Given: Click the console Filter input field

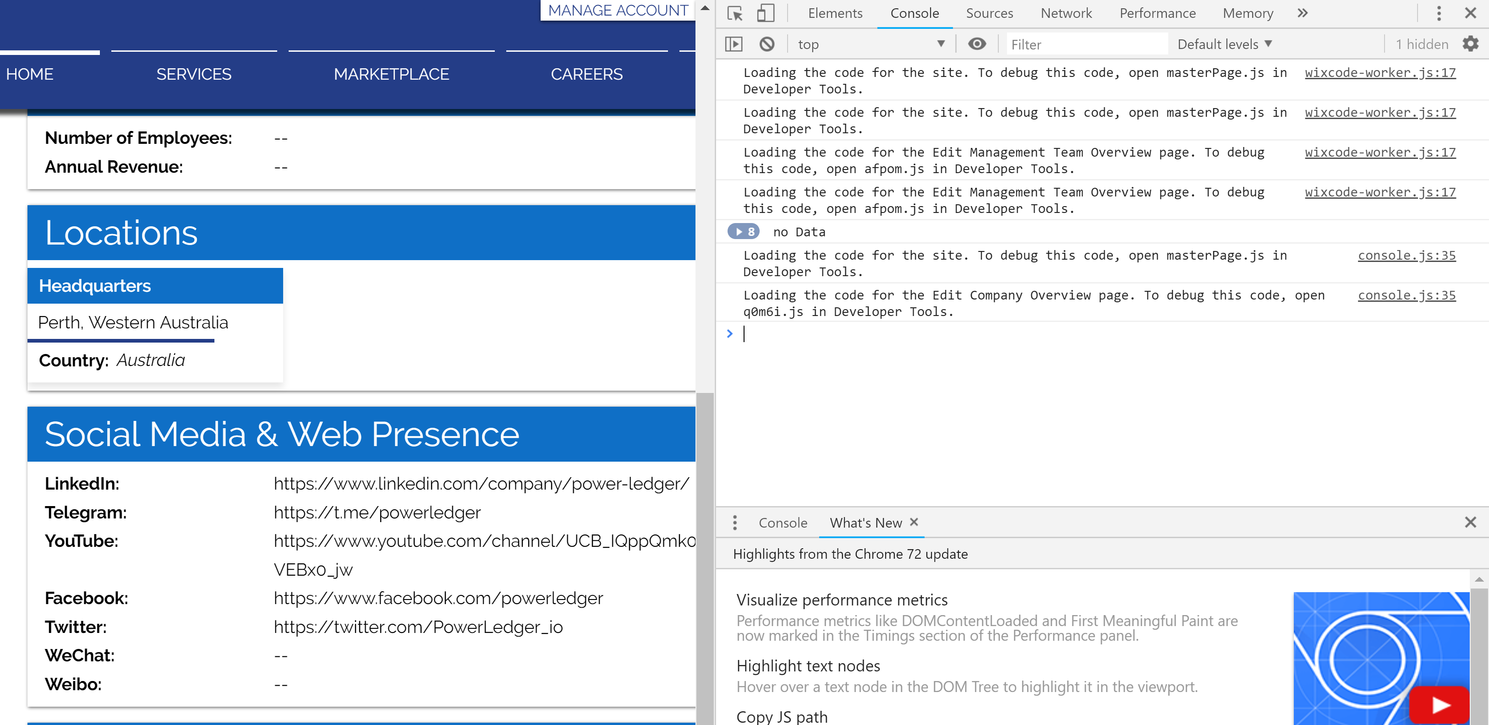Looking at the screenshot, I should 1087,44.
